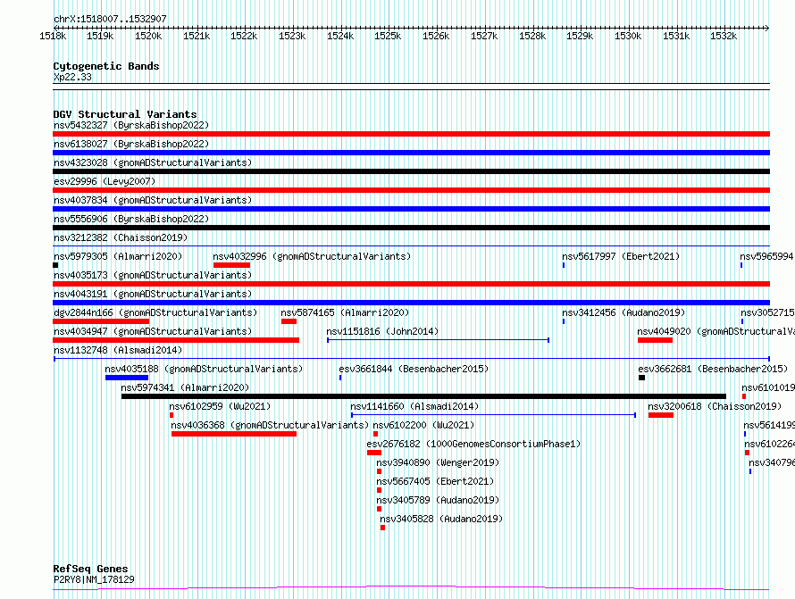Viewport: 795px width, 599px height.
Task: Click esv29996 (Levy2007) variant label
Action: [x=105, y=181]
